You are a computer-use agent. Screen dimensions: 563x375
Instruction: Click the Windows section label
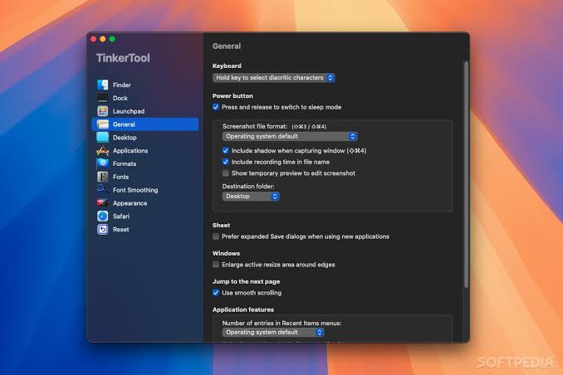pos(226,253)
